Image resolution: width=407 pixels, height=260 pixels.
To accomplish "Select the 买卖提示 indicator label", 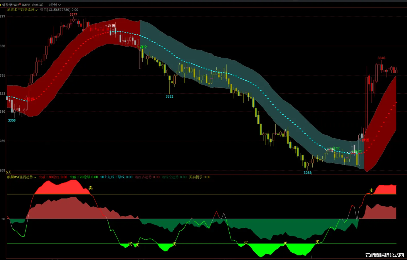I will coord(196,177).
